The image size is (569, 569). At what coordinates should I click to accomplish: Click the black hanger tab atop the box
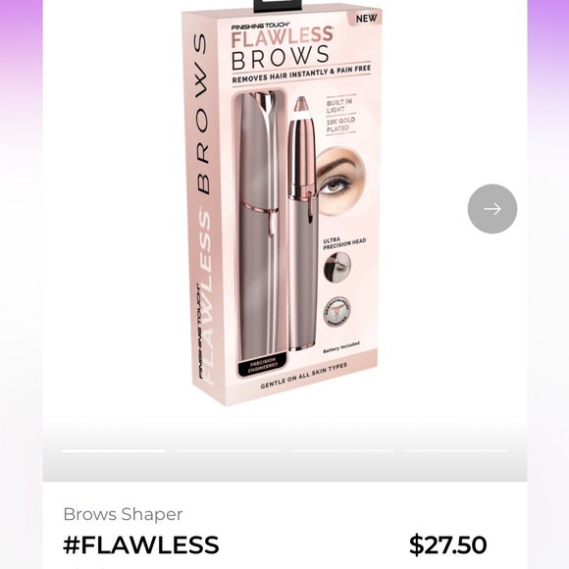point(278,6)
